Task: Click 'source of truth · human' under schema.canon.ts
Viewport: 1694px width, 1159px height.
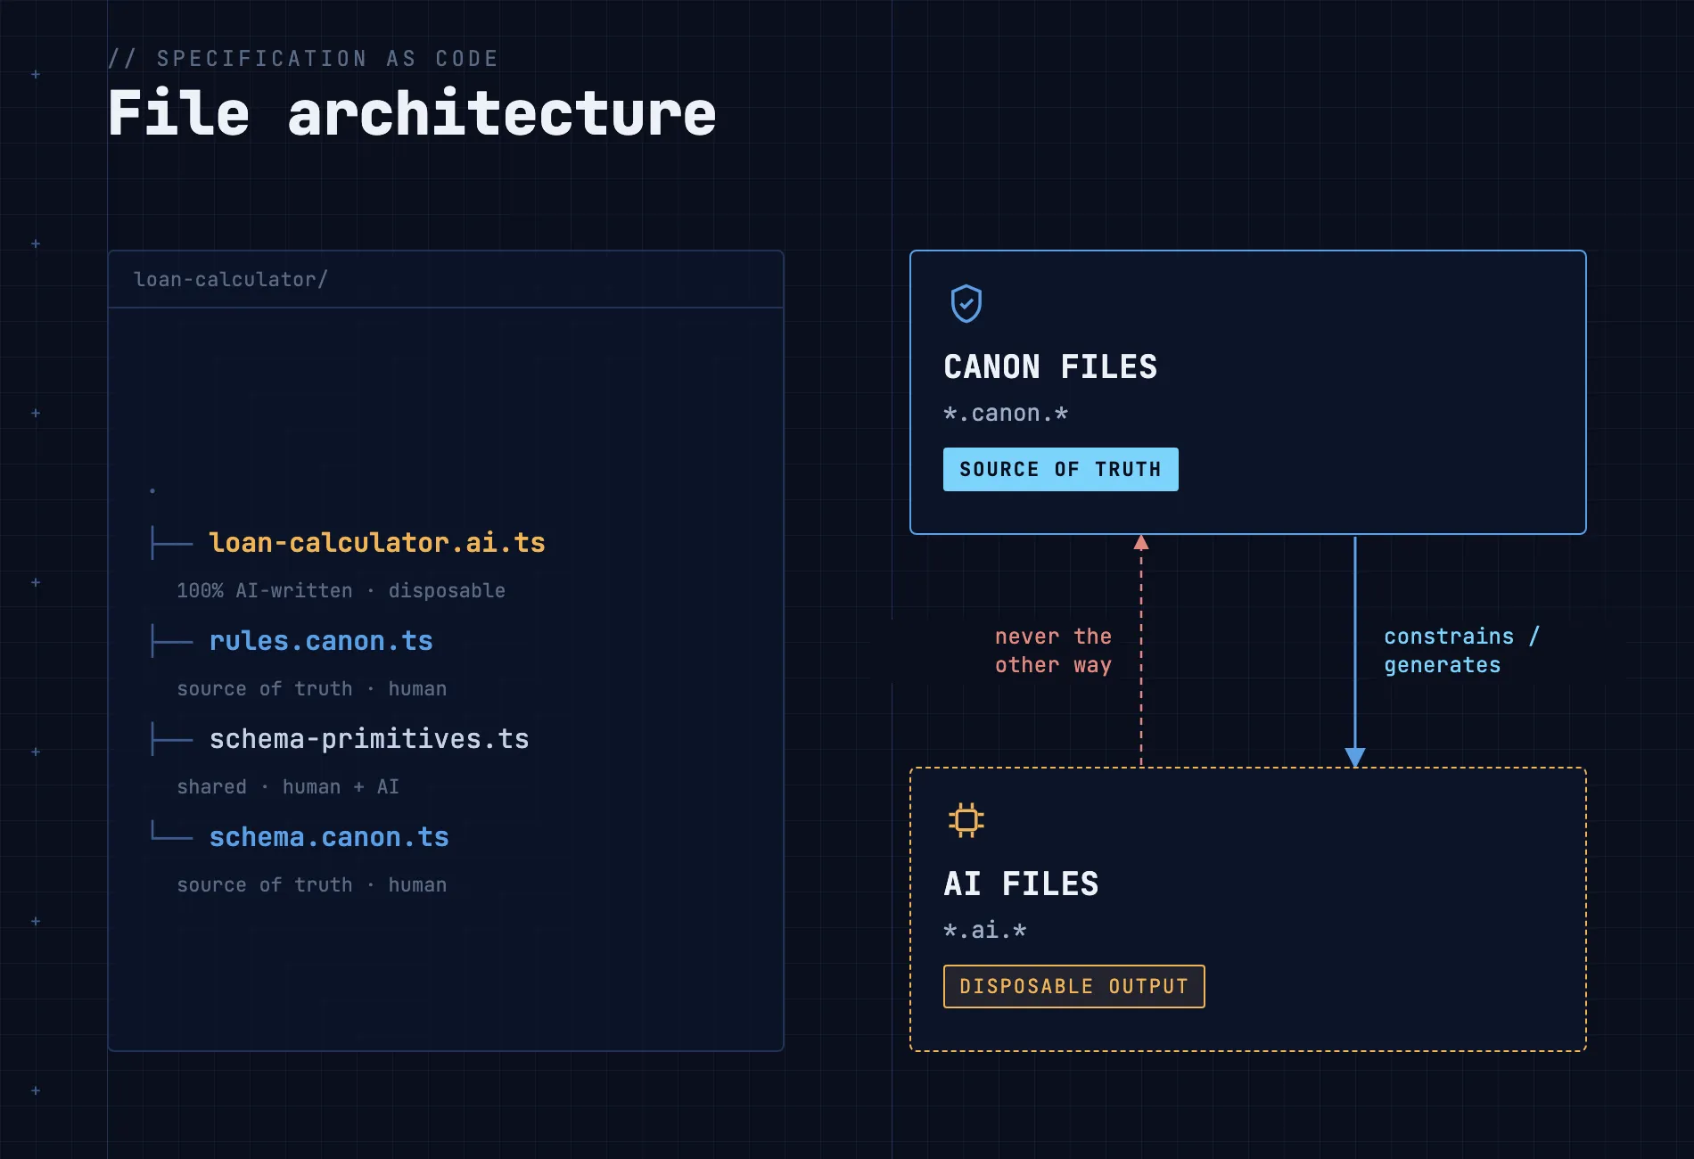Action: (x=312, y=885)
